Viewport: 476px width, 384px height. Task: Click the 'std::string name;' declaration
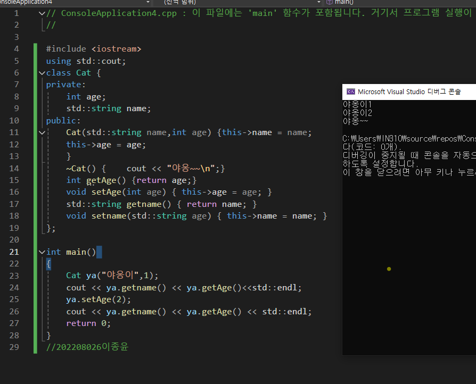[x=109, y=108]
